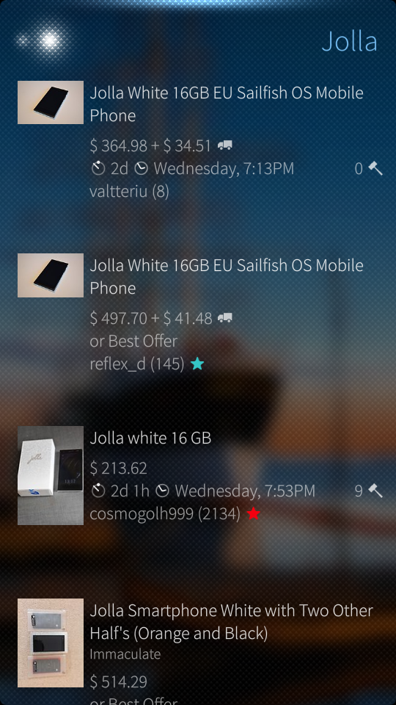Click black phone thumbnail of first listing
396x705 pixels.
tap(51, 102)
